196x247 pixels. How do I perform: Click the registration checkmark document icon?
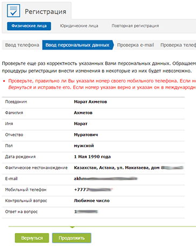[x=13, y=11]
